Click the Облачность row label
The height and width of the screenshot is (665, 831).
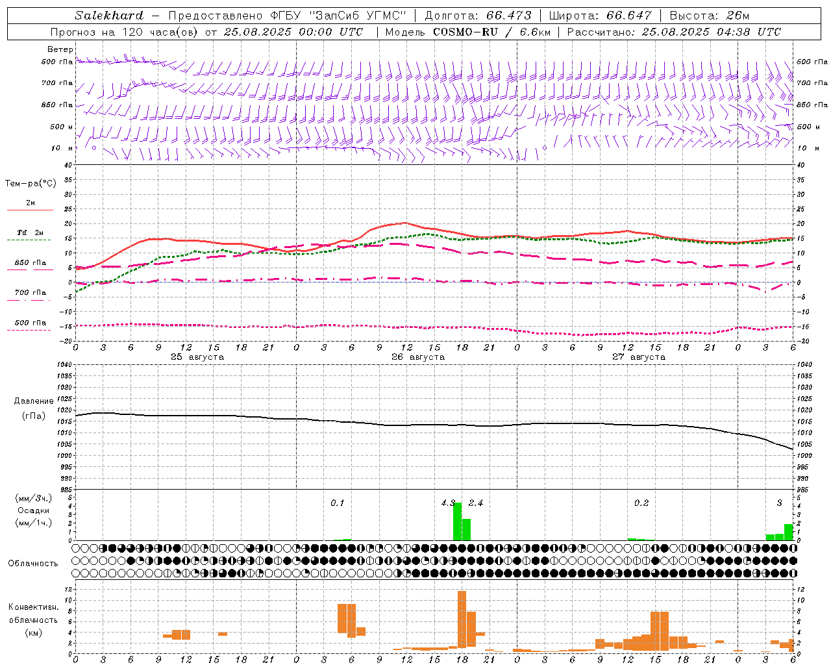33,564
